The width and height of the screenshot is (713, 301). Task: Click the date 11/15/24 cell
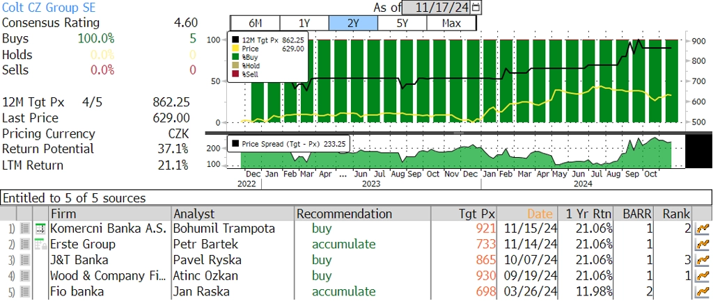(531, 228)
